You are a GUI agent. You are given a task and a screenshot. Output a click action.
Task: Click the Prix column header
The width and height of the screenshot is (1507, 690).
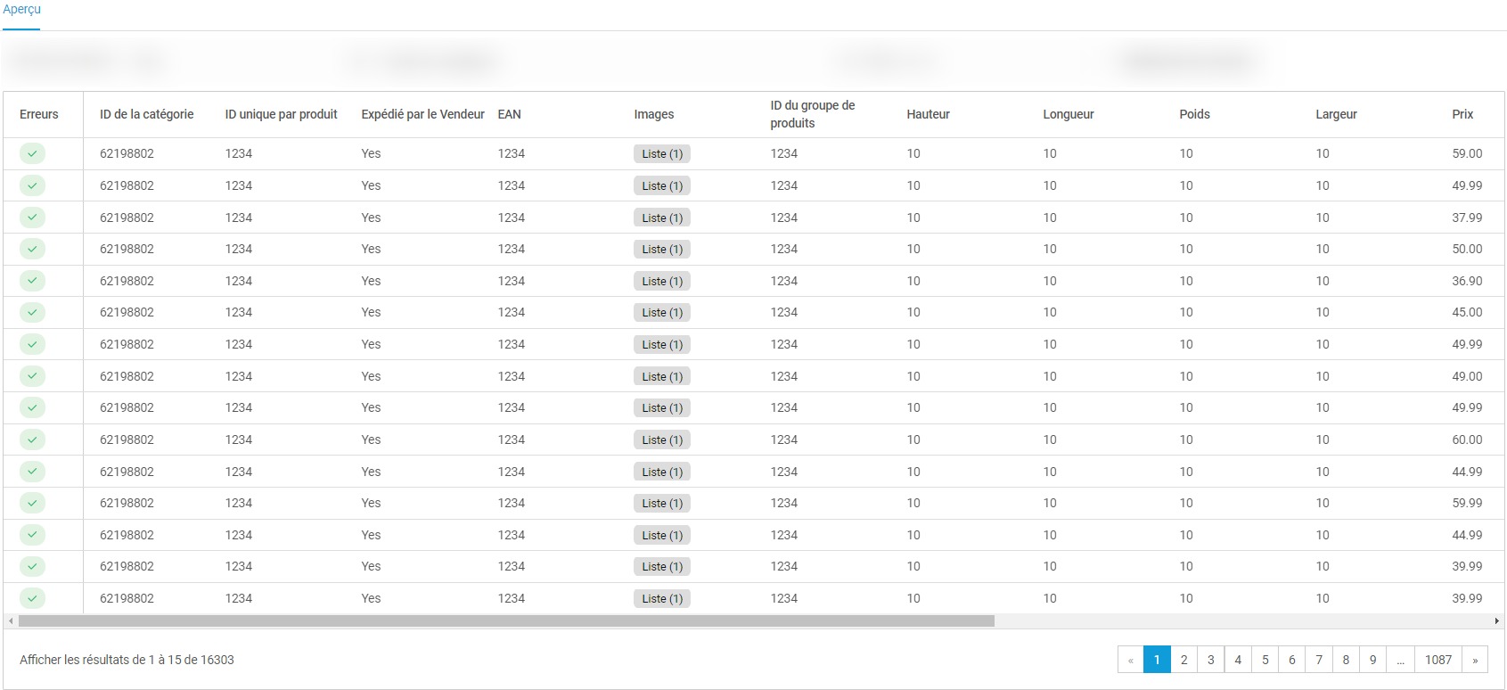tap(1463, 114)
